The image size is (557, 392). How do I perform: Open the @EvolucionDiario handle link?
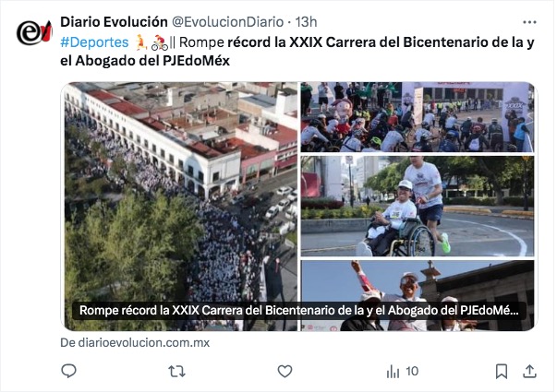point(228,22)
